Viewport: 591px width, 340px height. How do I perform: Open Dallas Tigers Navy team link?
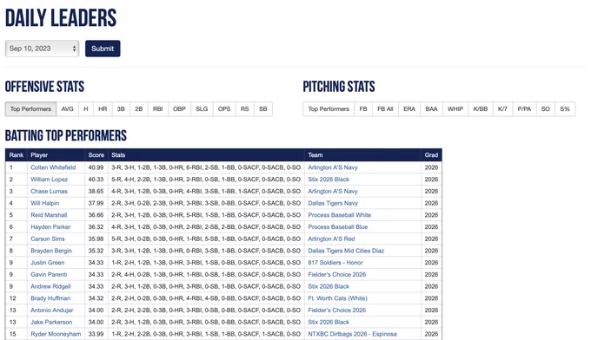click(x=333, y=203)
